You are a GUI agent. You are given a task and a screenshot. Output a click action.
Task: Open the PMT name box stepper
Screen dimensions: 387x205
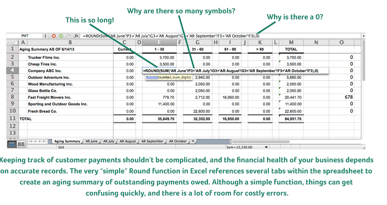(46, 36)
